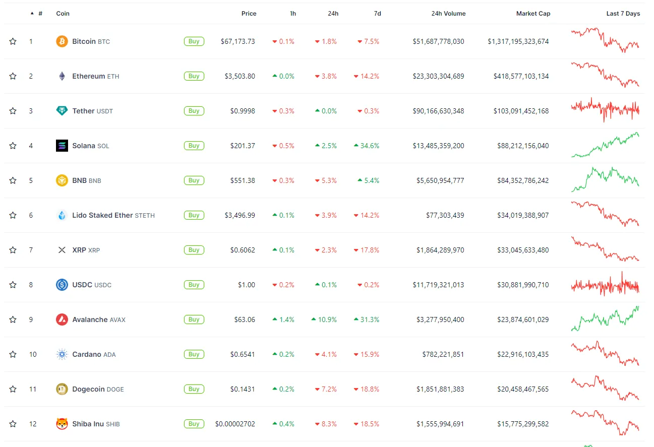Sort by the 7d column header

(377, 14)
